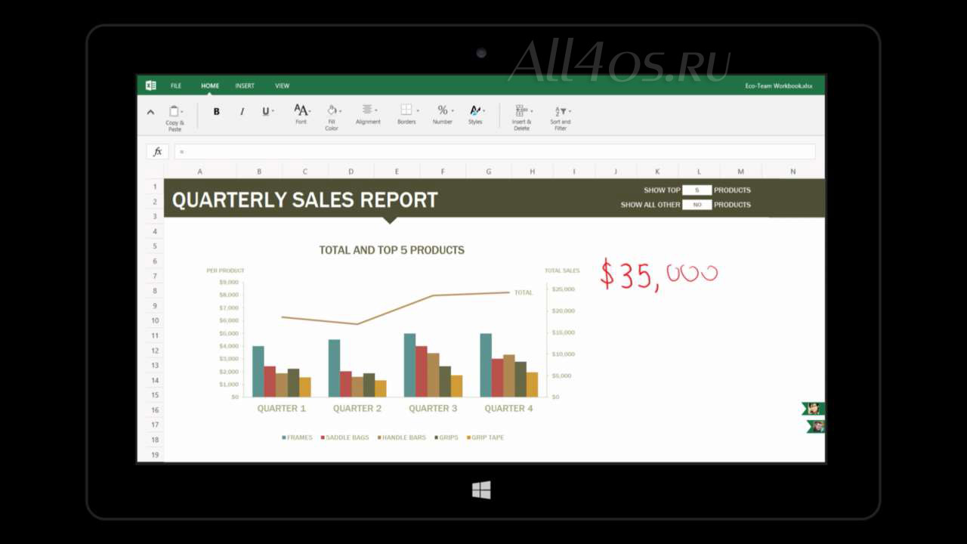The image size is (967, 544).
Task: Click the lower collaborator avatar flag
Action: point(816,427)
